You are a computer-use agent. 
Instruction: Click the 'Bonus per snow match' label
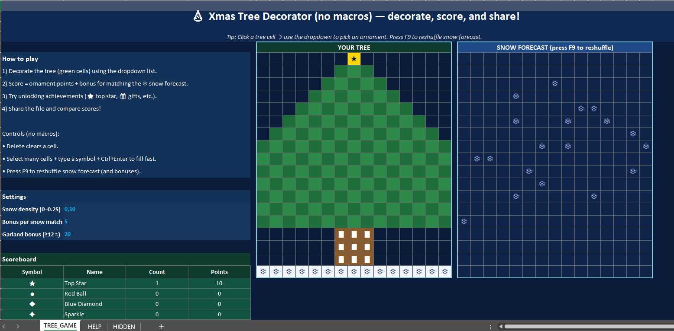(x=32, y=222)
